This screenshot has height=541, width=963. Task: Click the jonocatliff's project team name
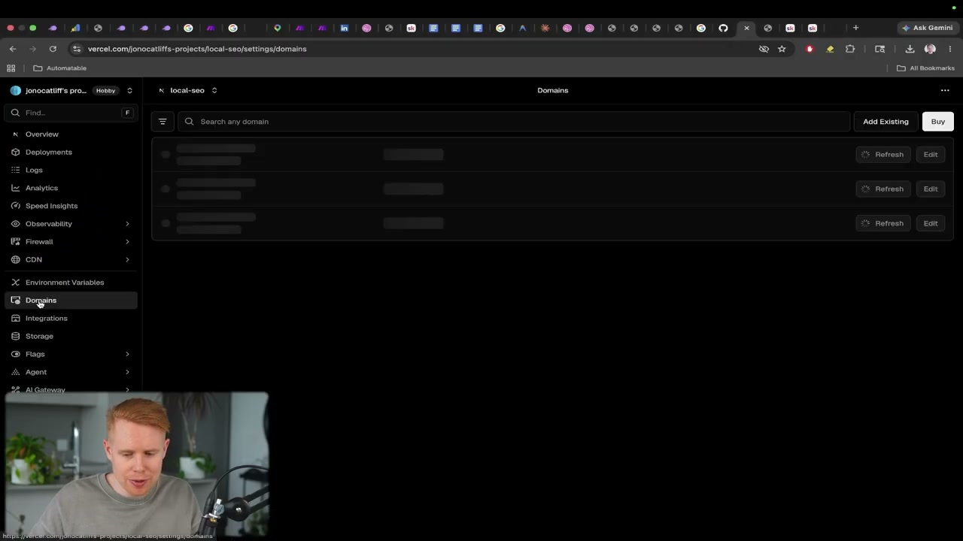(56, 91)
